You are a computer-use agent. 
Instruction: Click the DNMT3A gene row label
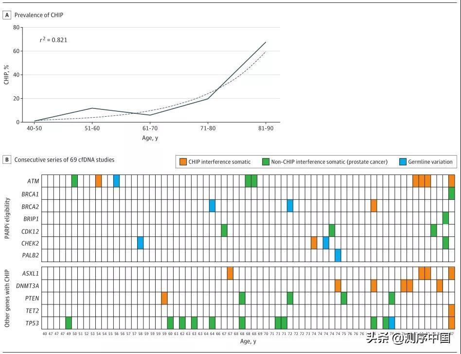(27, 286)
